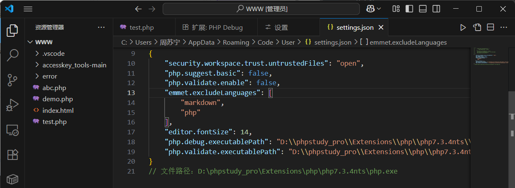Click the Run play button in editor toolbar
Viewport: 515px width, 188px height.
point(463,28)
